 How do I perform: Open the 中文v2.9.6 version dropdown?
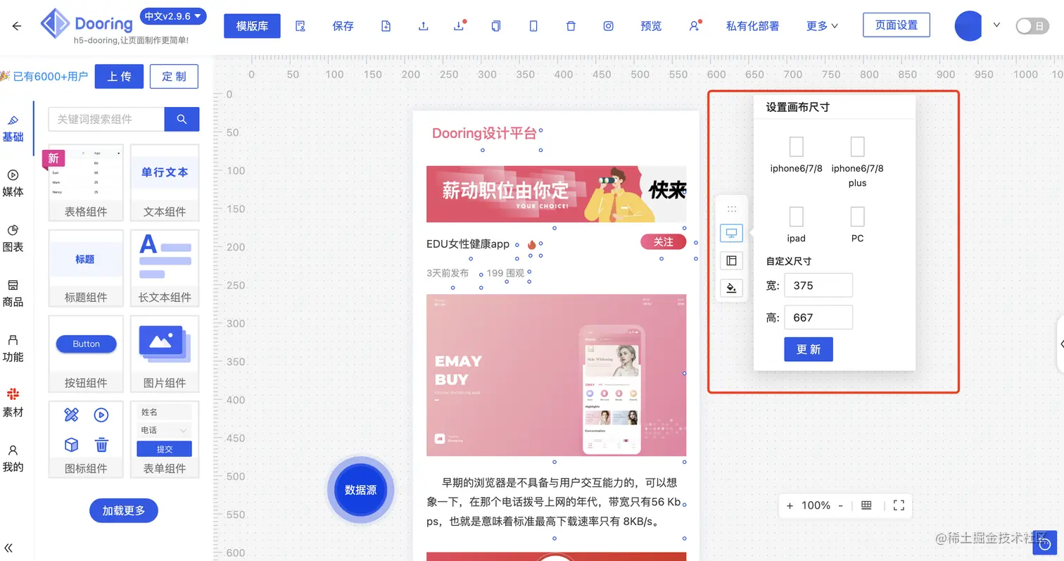(x=173, y=15)
